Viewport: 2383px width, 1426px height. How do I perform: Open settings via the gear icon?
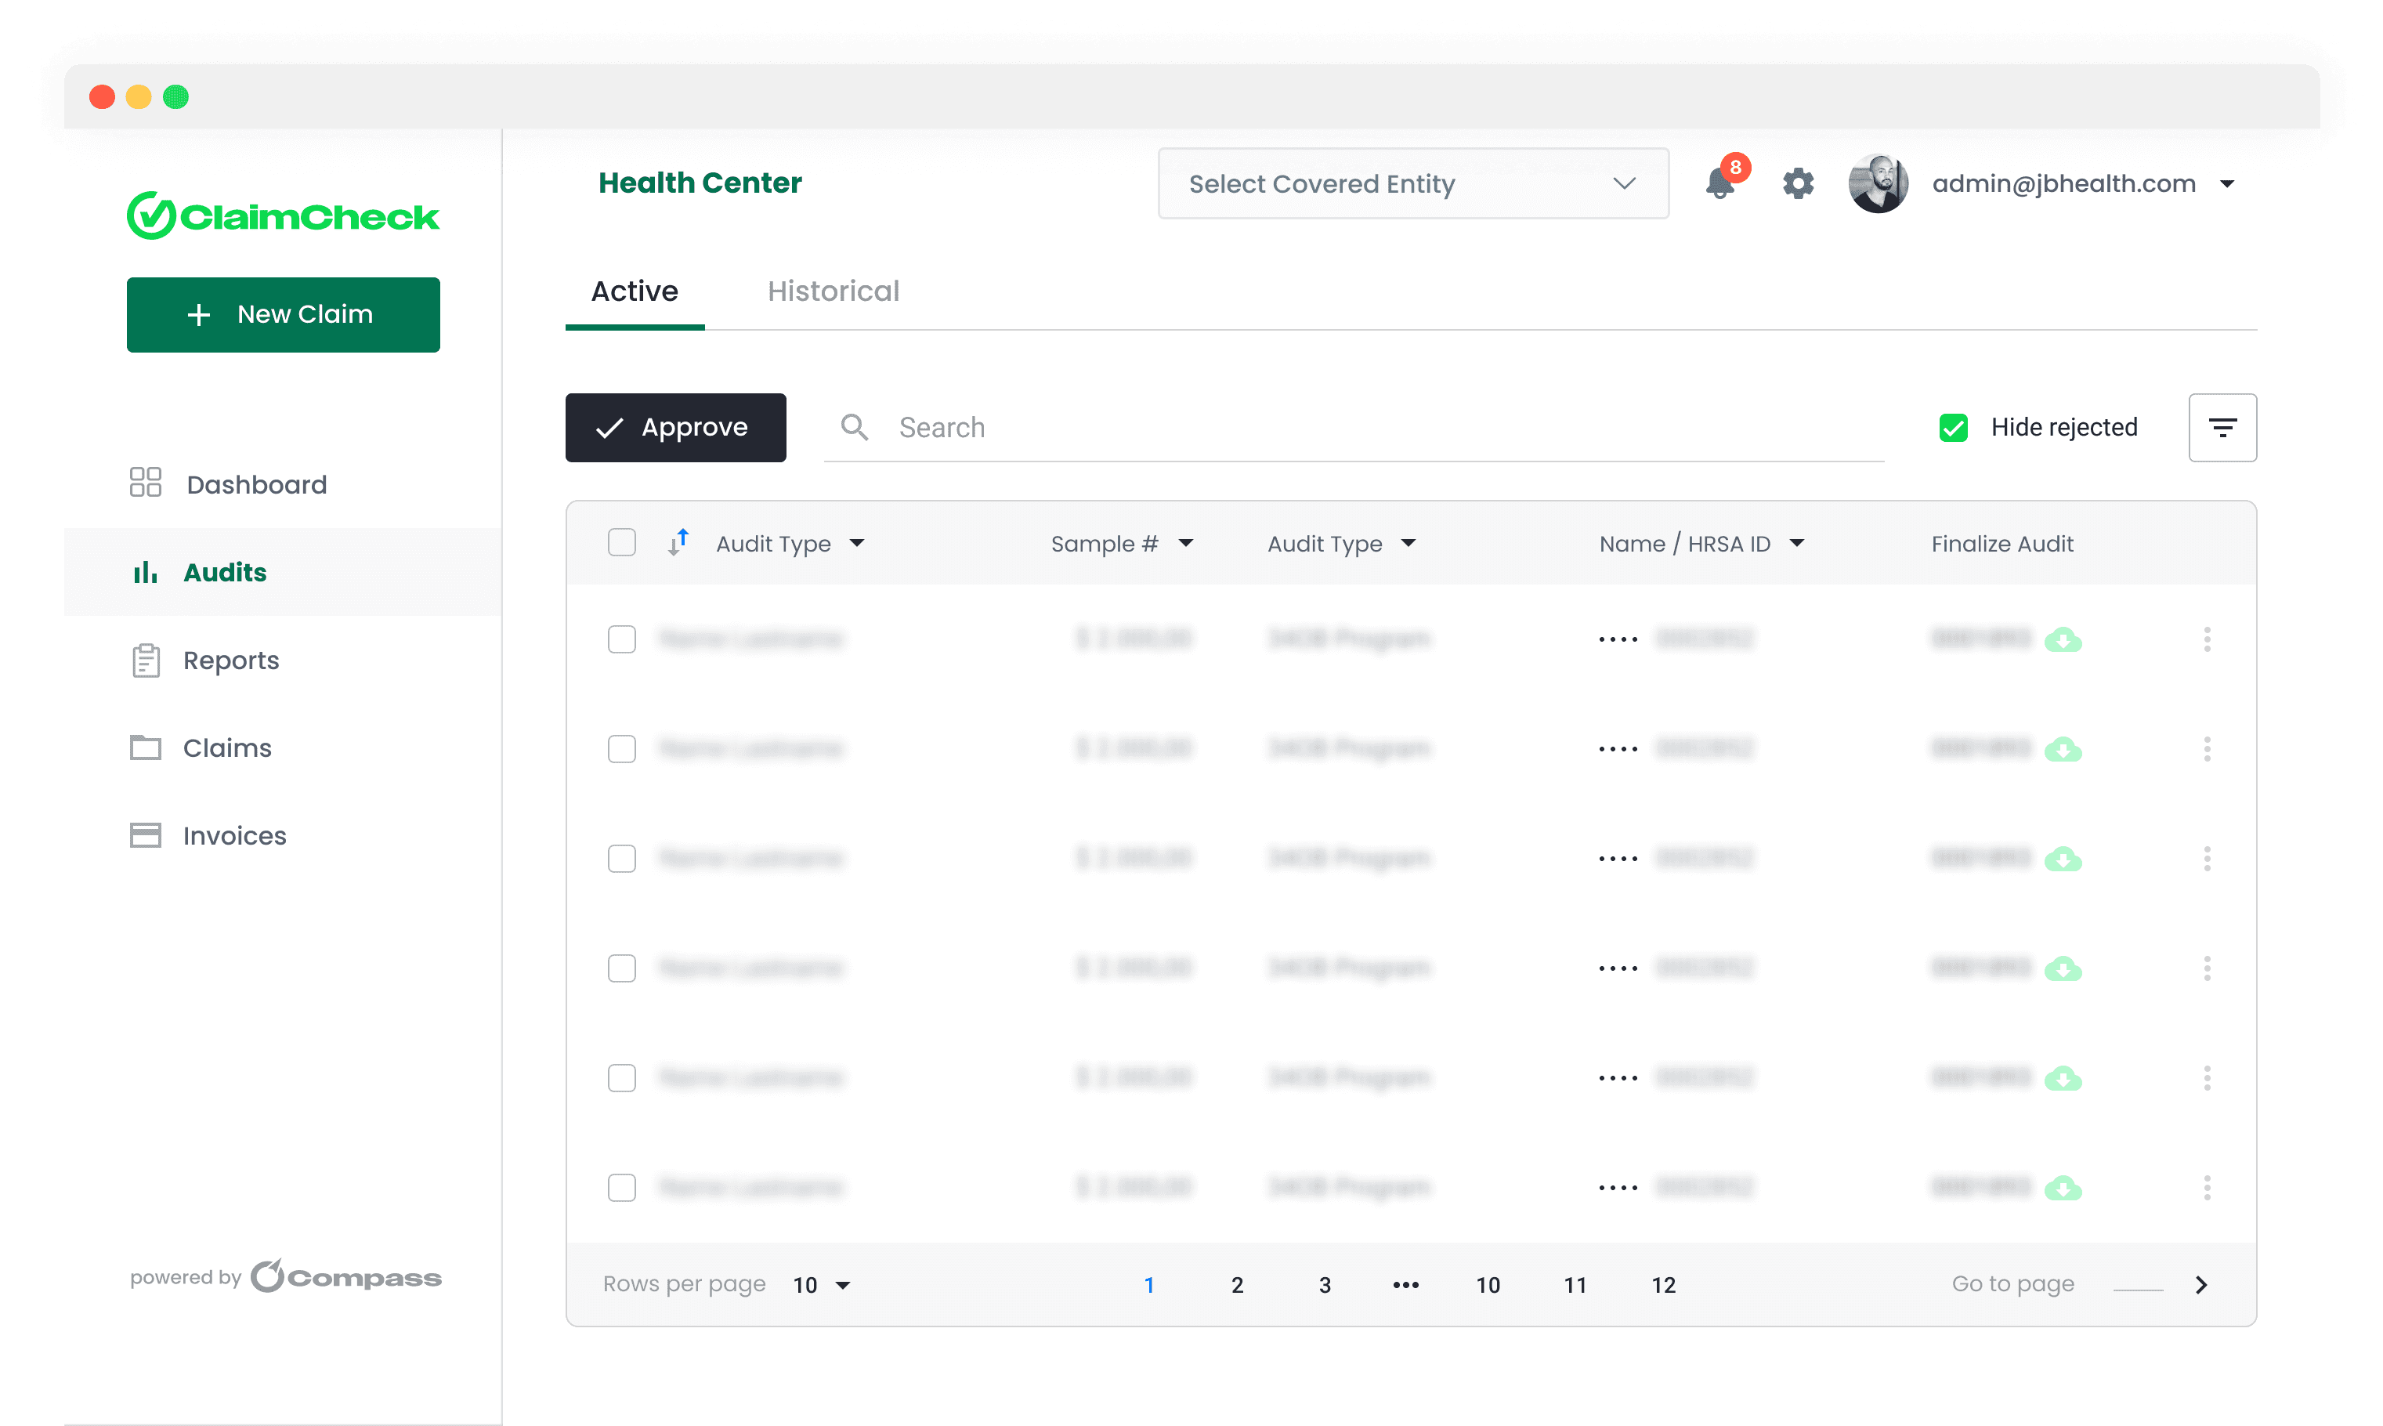click(1798, 183)
